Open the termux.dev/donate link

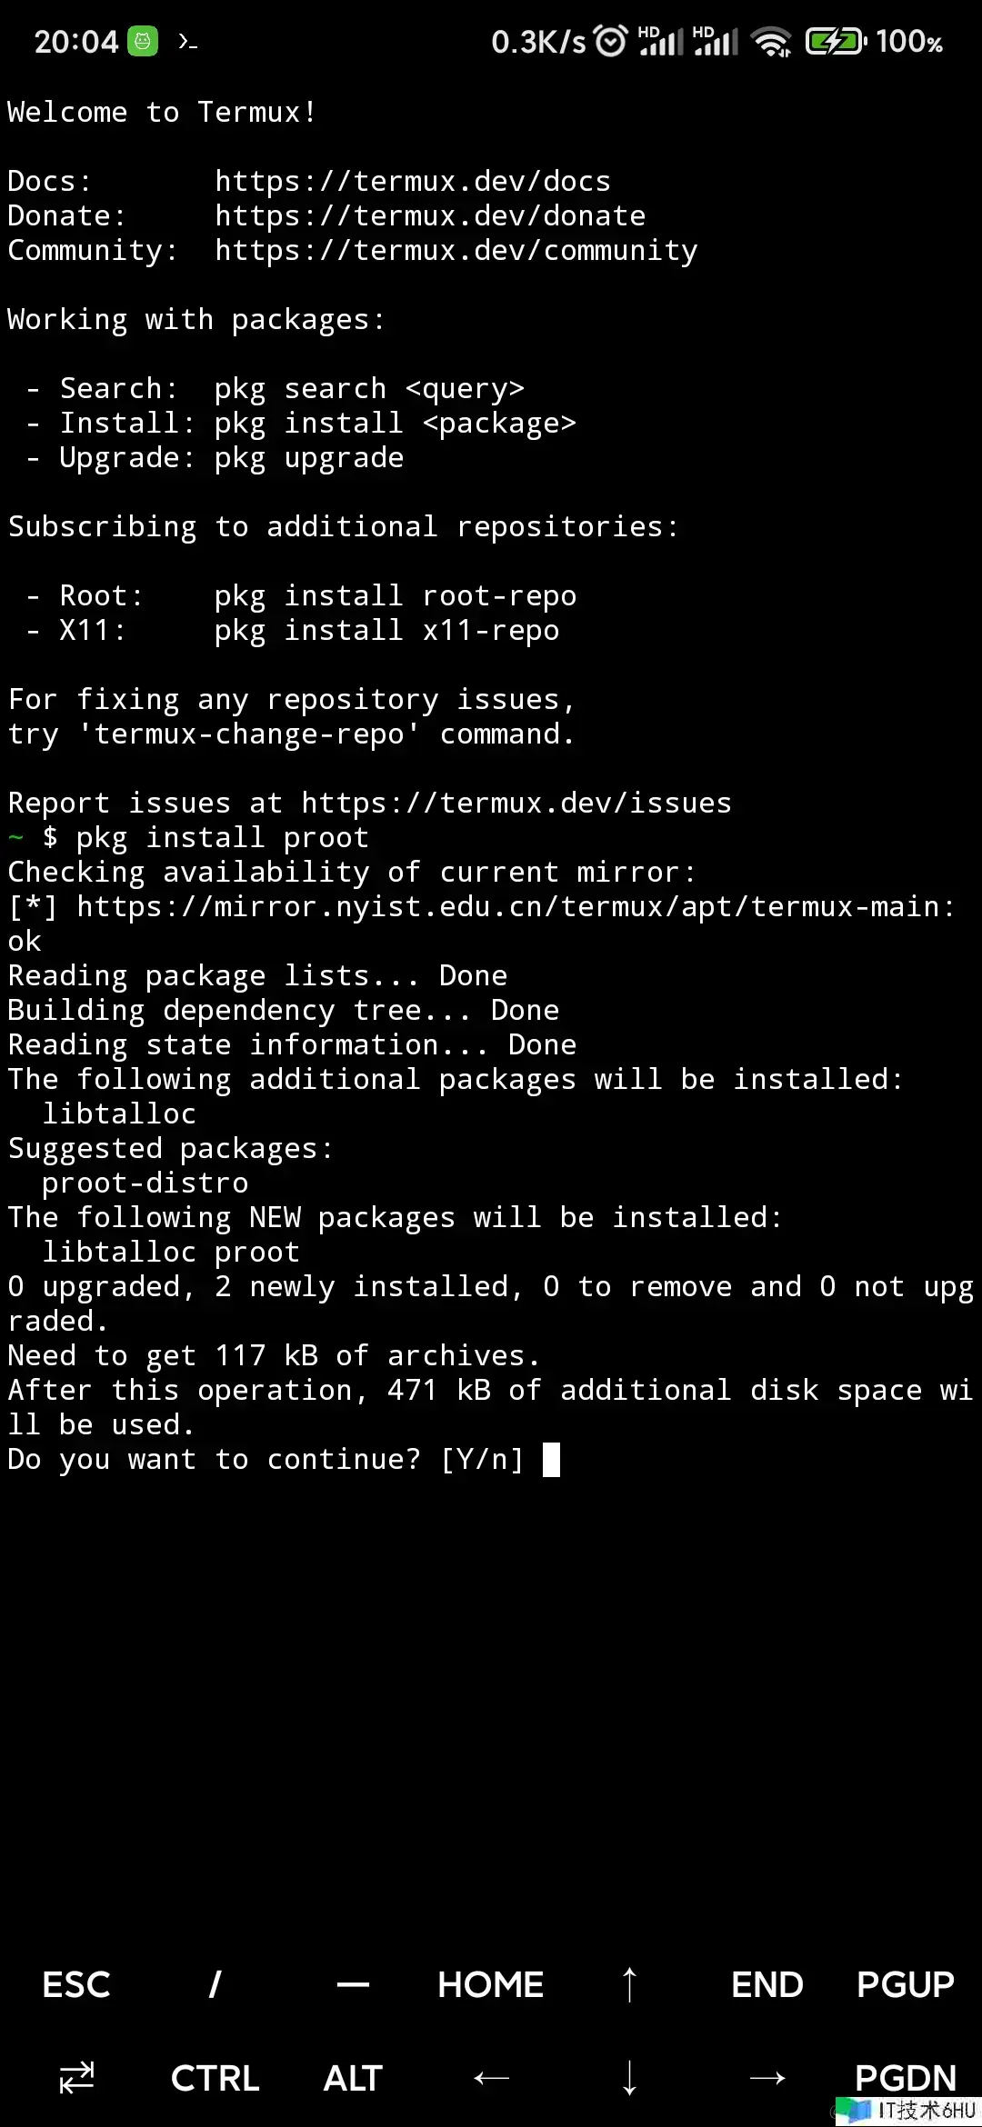430,215
